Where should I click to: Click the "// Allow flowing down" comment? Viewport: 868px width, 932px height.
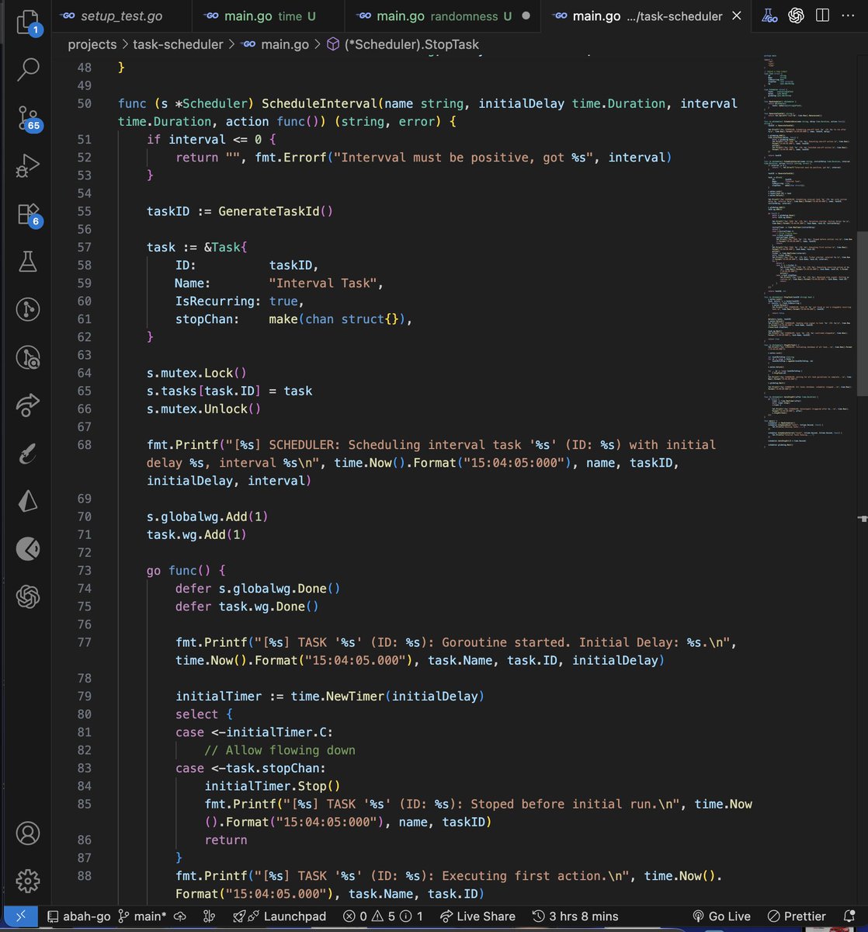(279, 750)
